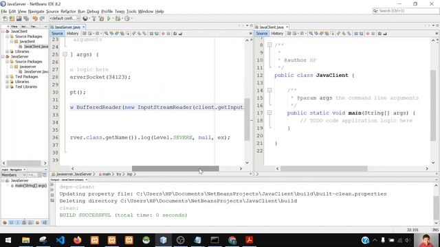This screenshot has height=247, width=440.
Task: Expand Test Libraries tree node
Action: coord(7,87)
